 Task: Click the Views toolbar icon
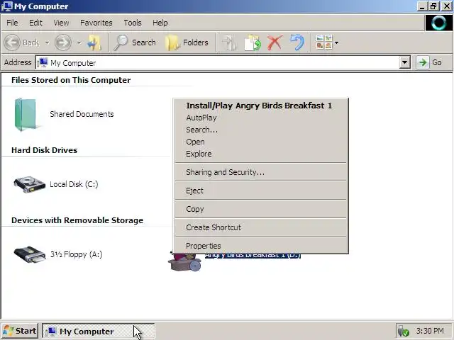click(x=324, y=42)
